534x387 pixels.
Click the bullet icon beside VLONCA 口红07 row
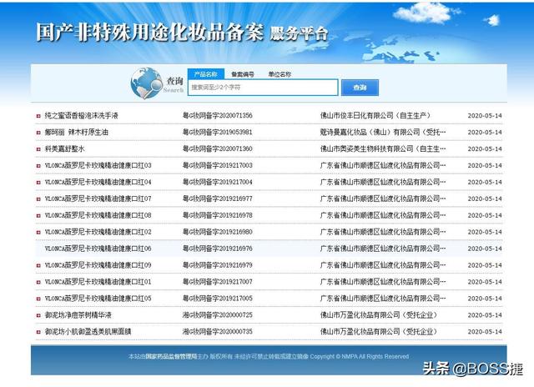(x=38, y=199)
